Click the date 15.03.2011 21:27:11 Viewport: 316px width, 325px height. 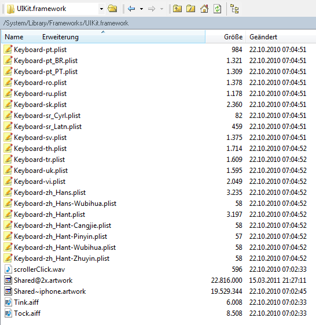pos(278,280)
